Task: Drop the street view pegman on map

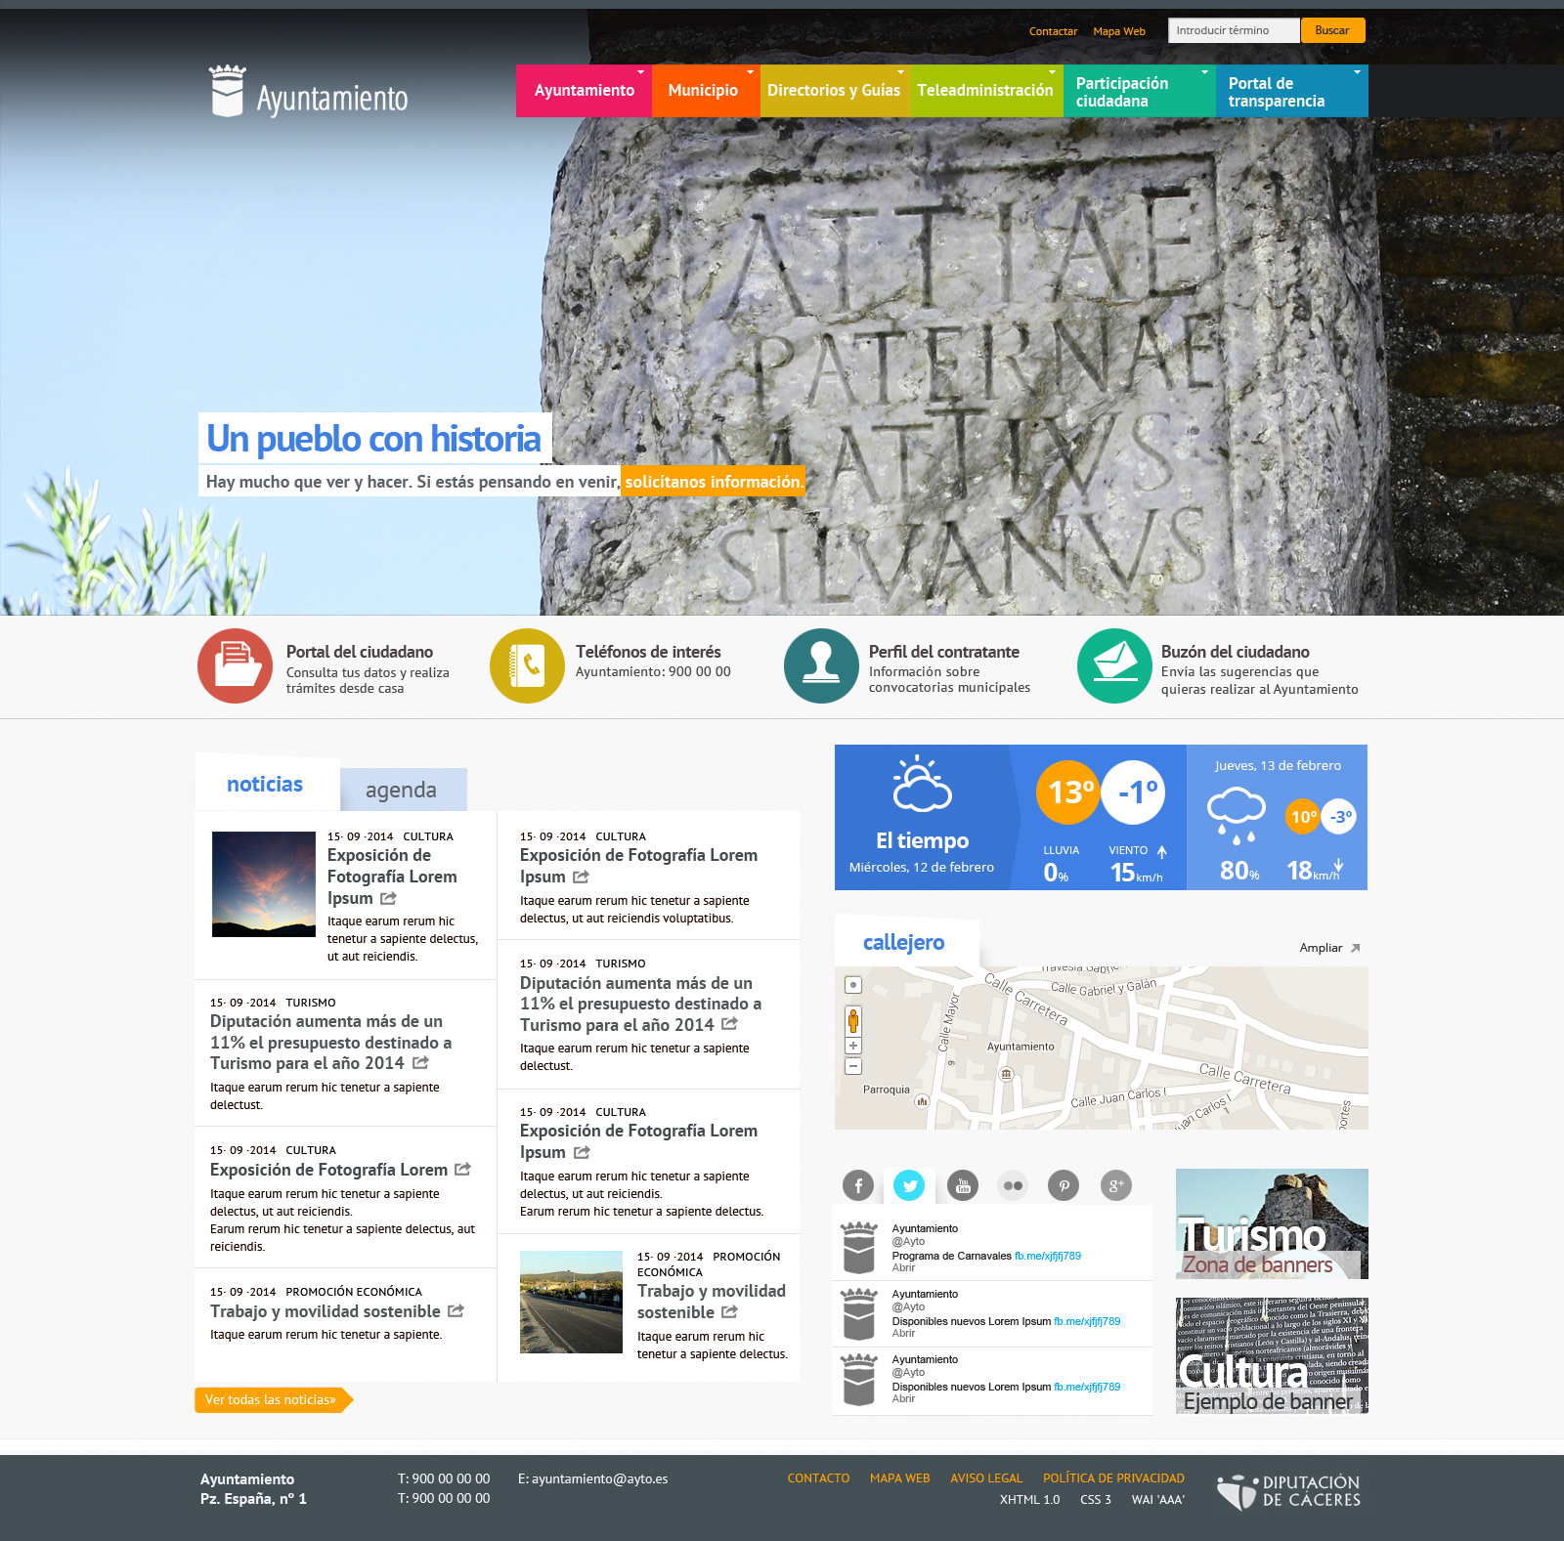Action: pyautogui.click(x=853, y=1020)
